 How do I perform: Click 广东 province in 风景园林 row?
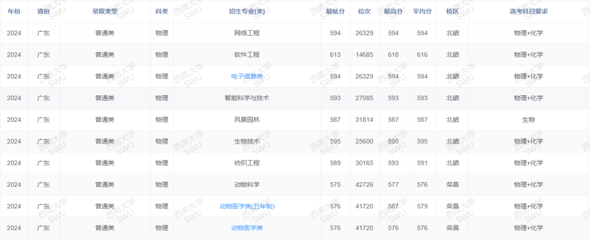pyautogui.click(x=43, y=120)
